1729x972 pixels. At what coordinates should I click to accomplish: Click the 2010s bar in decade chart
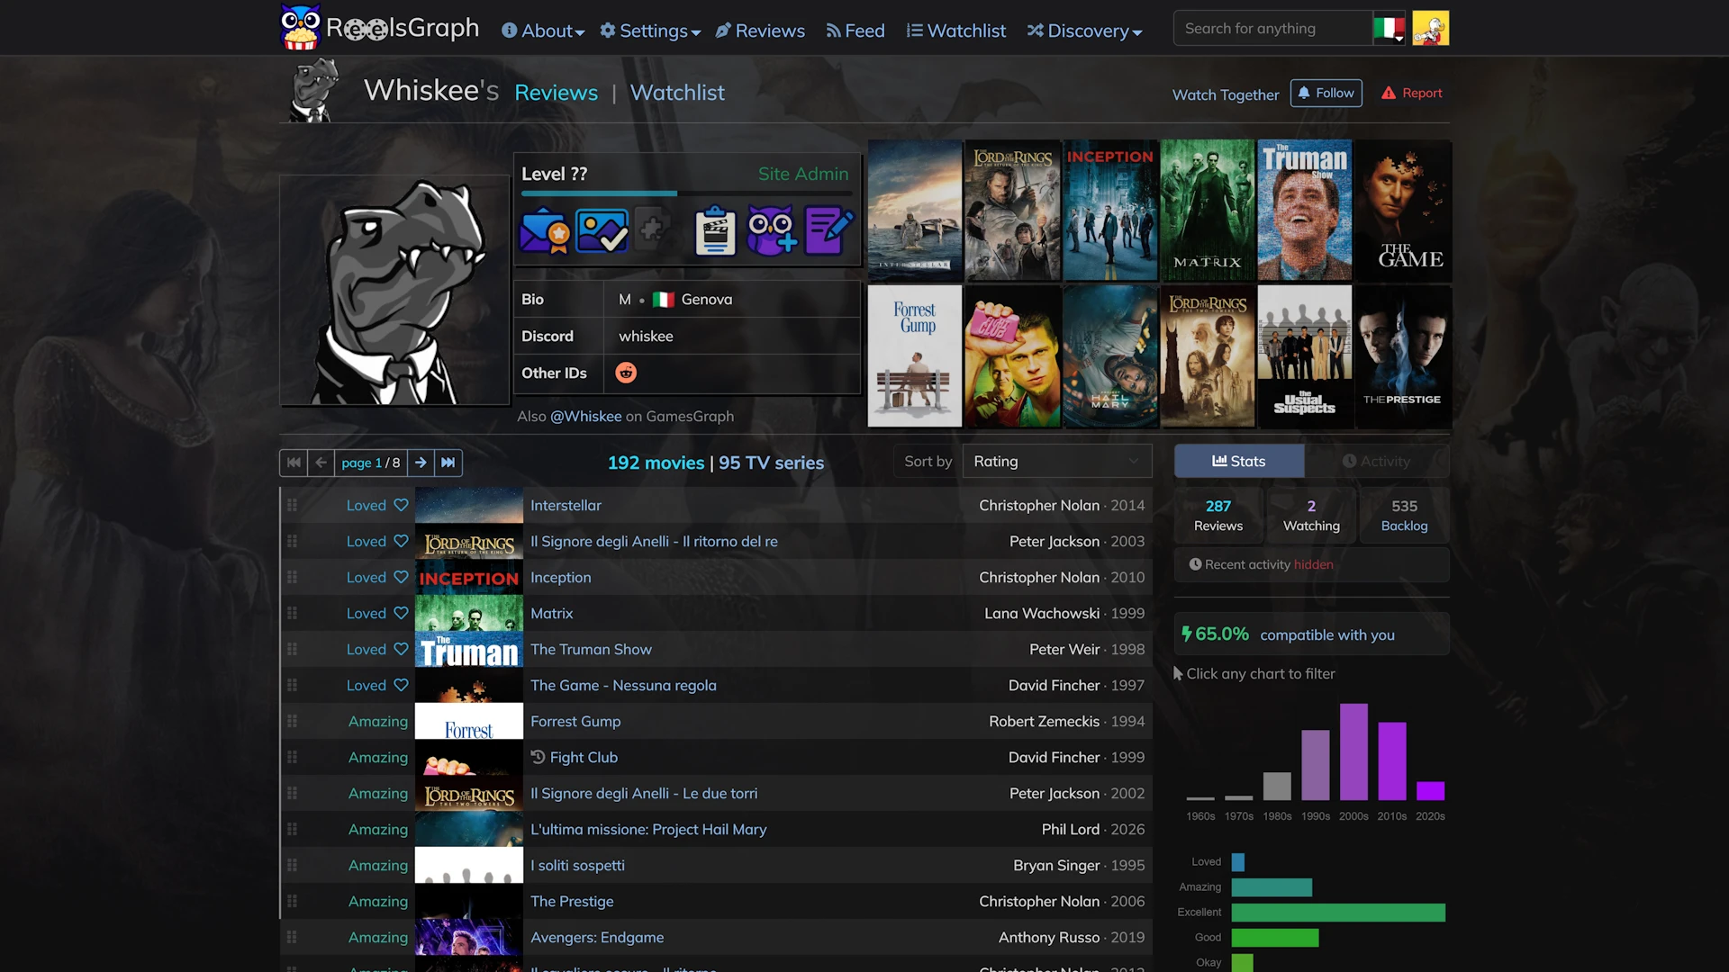tap(1392, 761)
